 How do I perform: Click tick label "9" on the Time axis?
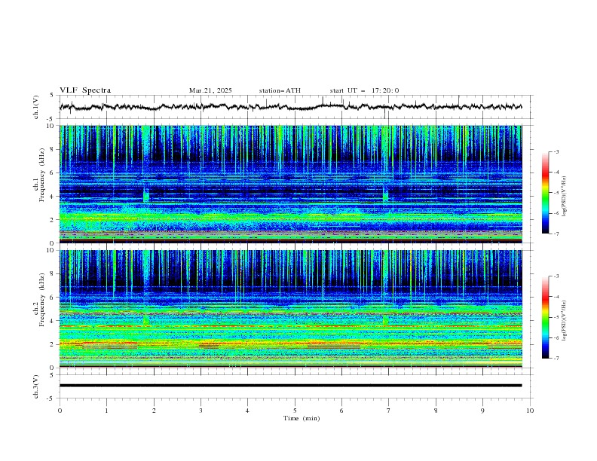[x=482, y=411]
